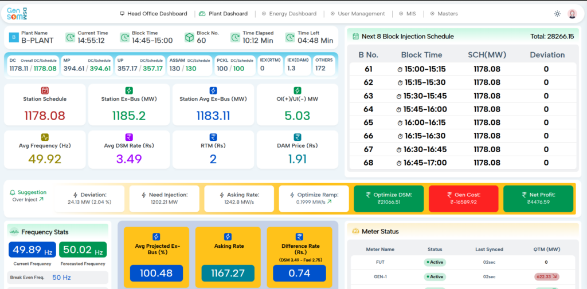Click the Avg DSM Rate rupee icon
Screen dimensions: 587x289
[x=129, y=137]
